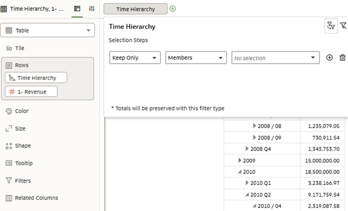Click the revenue value 18,500,000.00
348x211 pixels.
pyautogui.click(x=322, y=172)
